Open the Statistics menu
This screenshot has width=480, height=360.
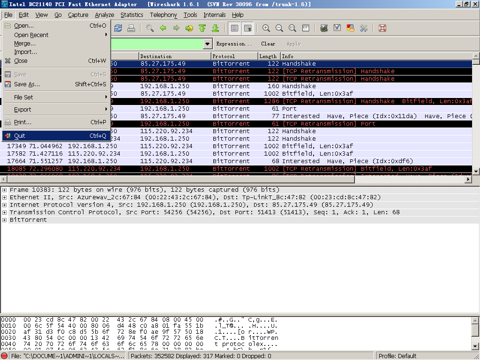click(x=132, y=15)
